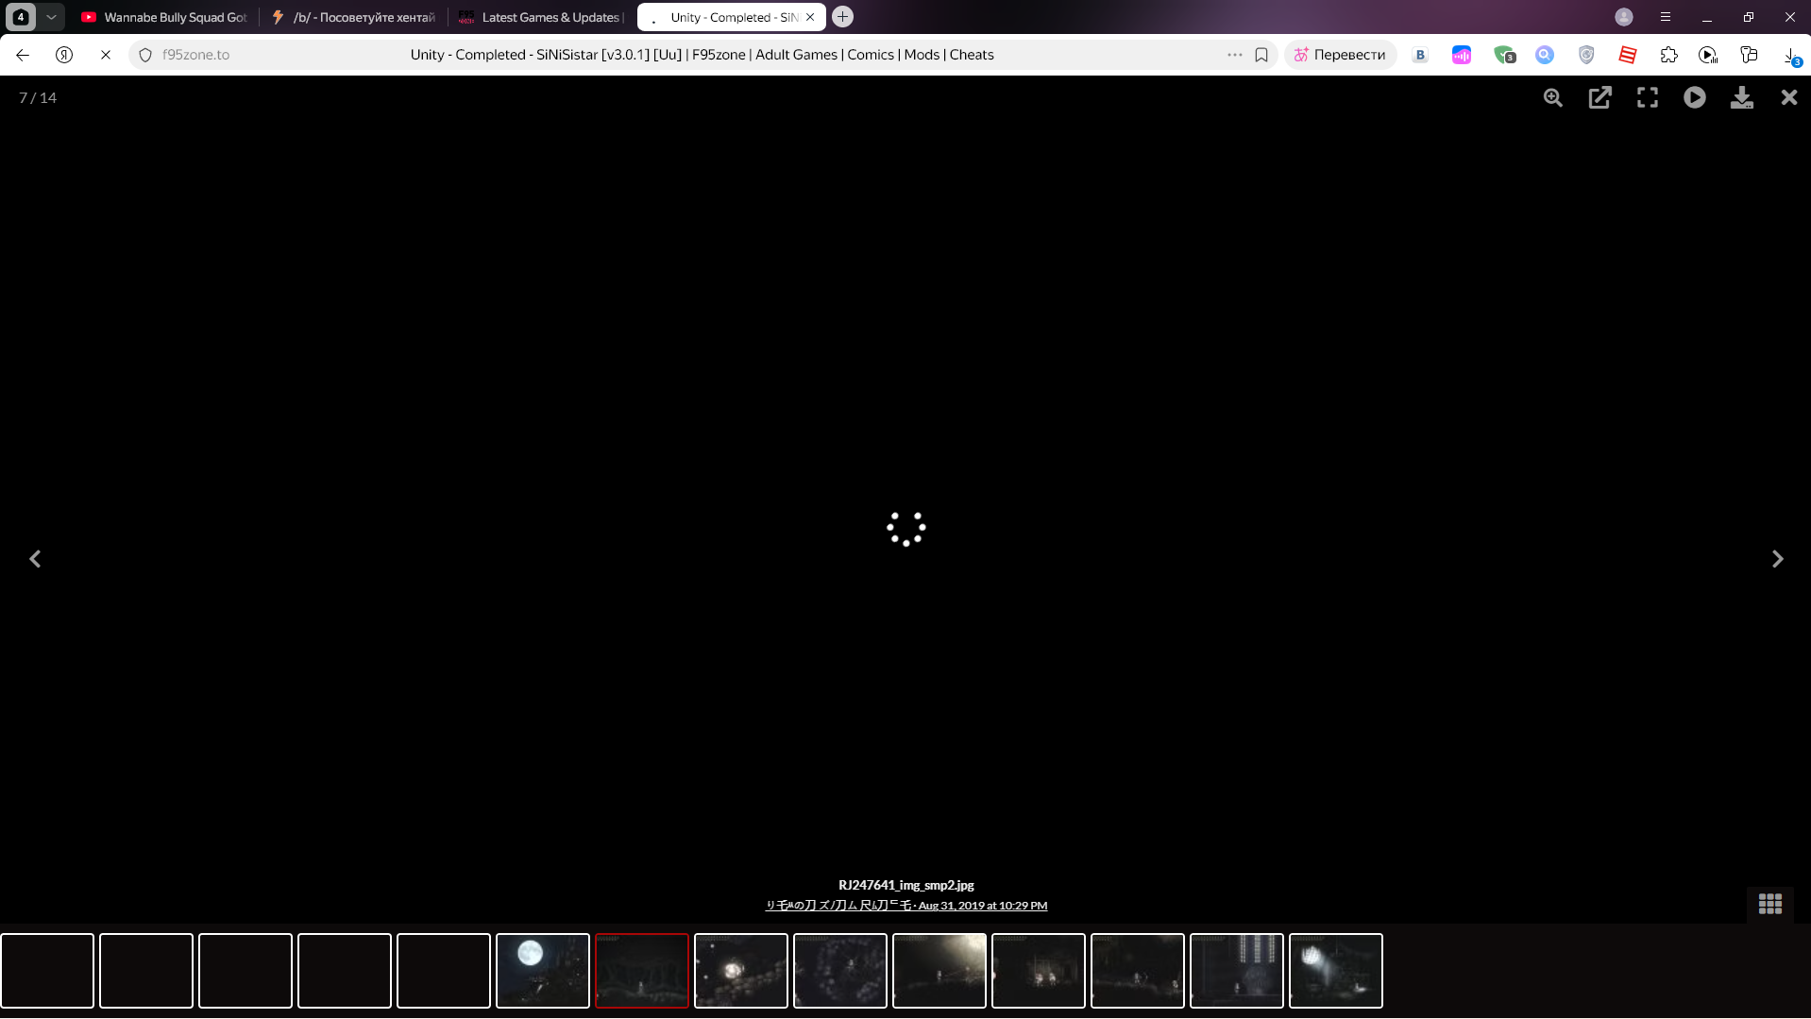The image size is (1811, 1019).
Task: Open the grey shield extension
Action: (x=1586, y=55)
